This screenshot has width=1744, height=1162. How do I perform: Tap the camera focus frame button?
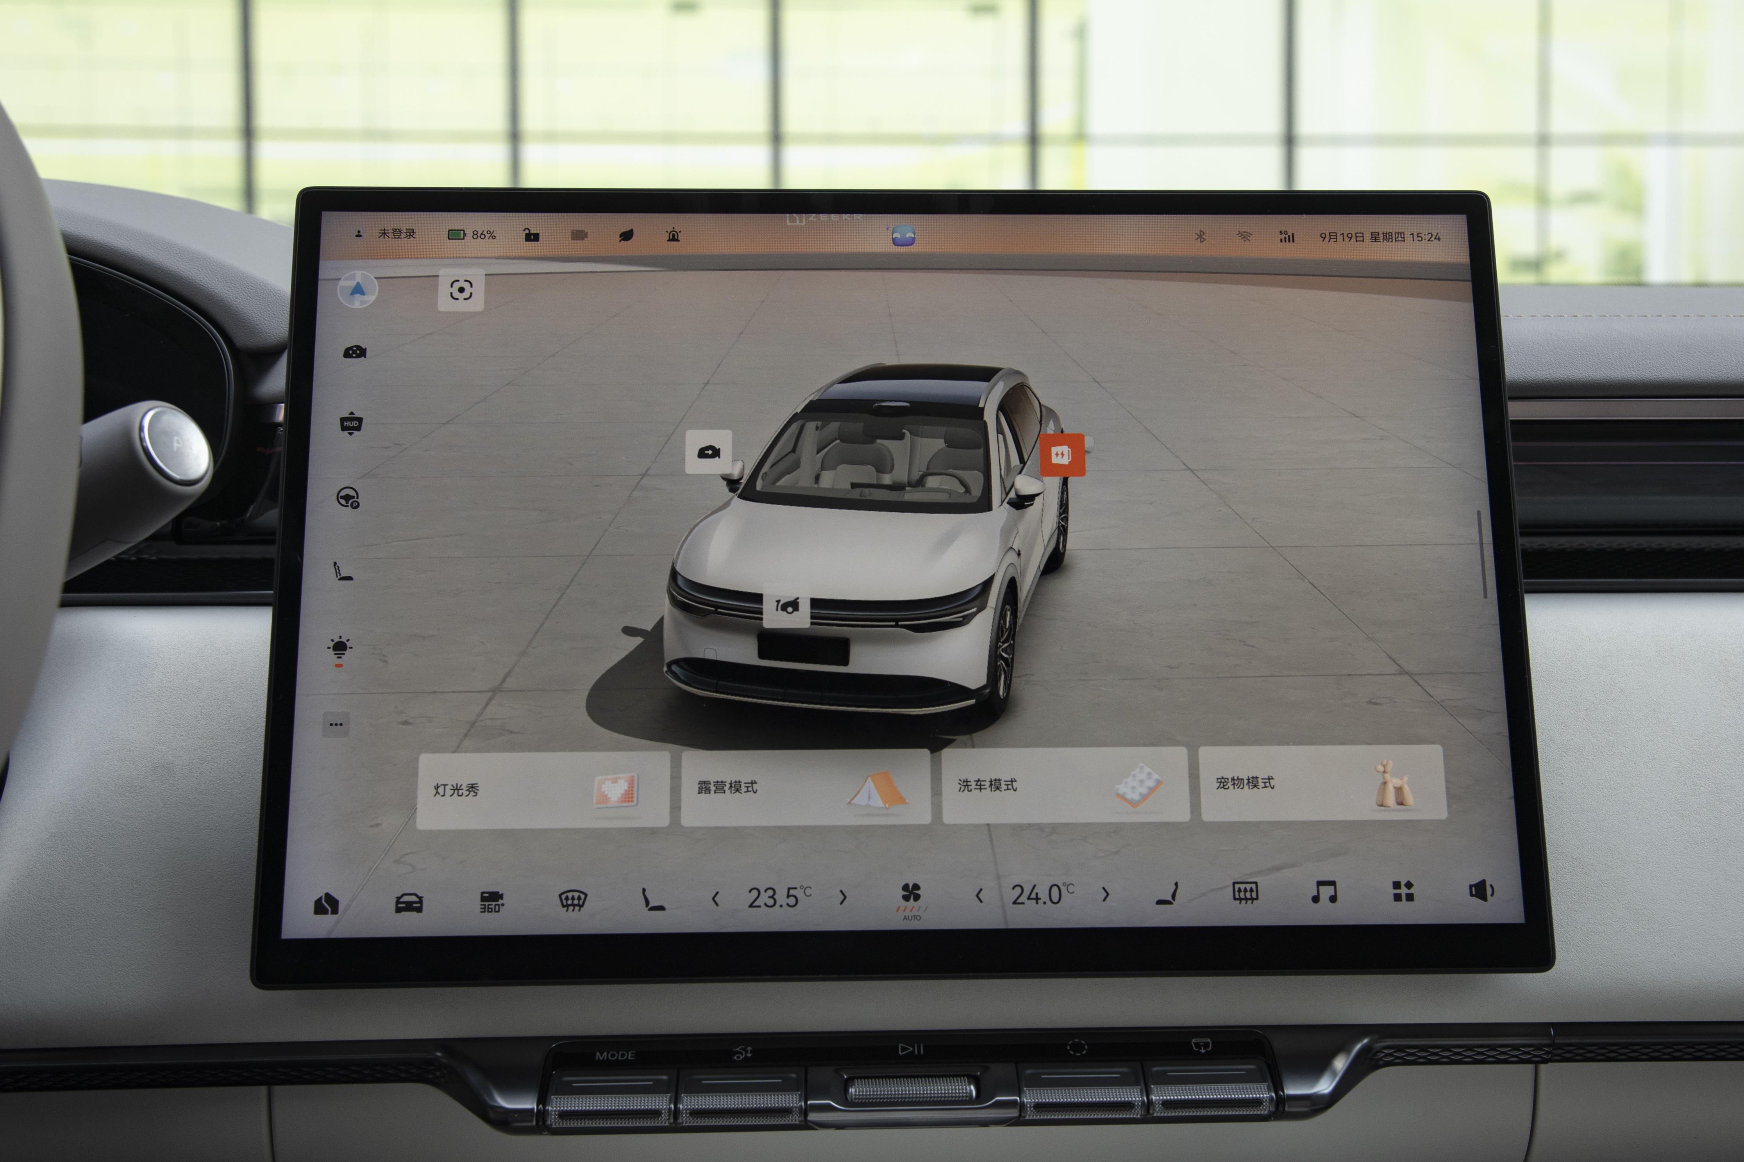[461, 290]
